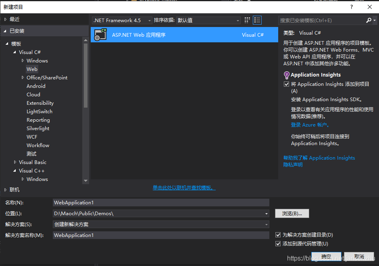Click the Cancel (取消) button
The height and width of the screenshot is (266, 379).
(x=359, y=256)
